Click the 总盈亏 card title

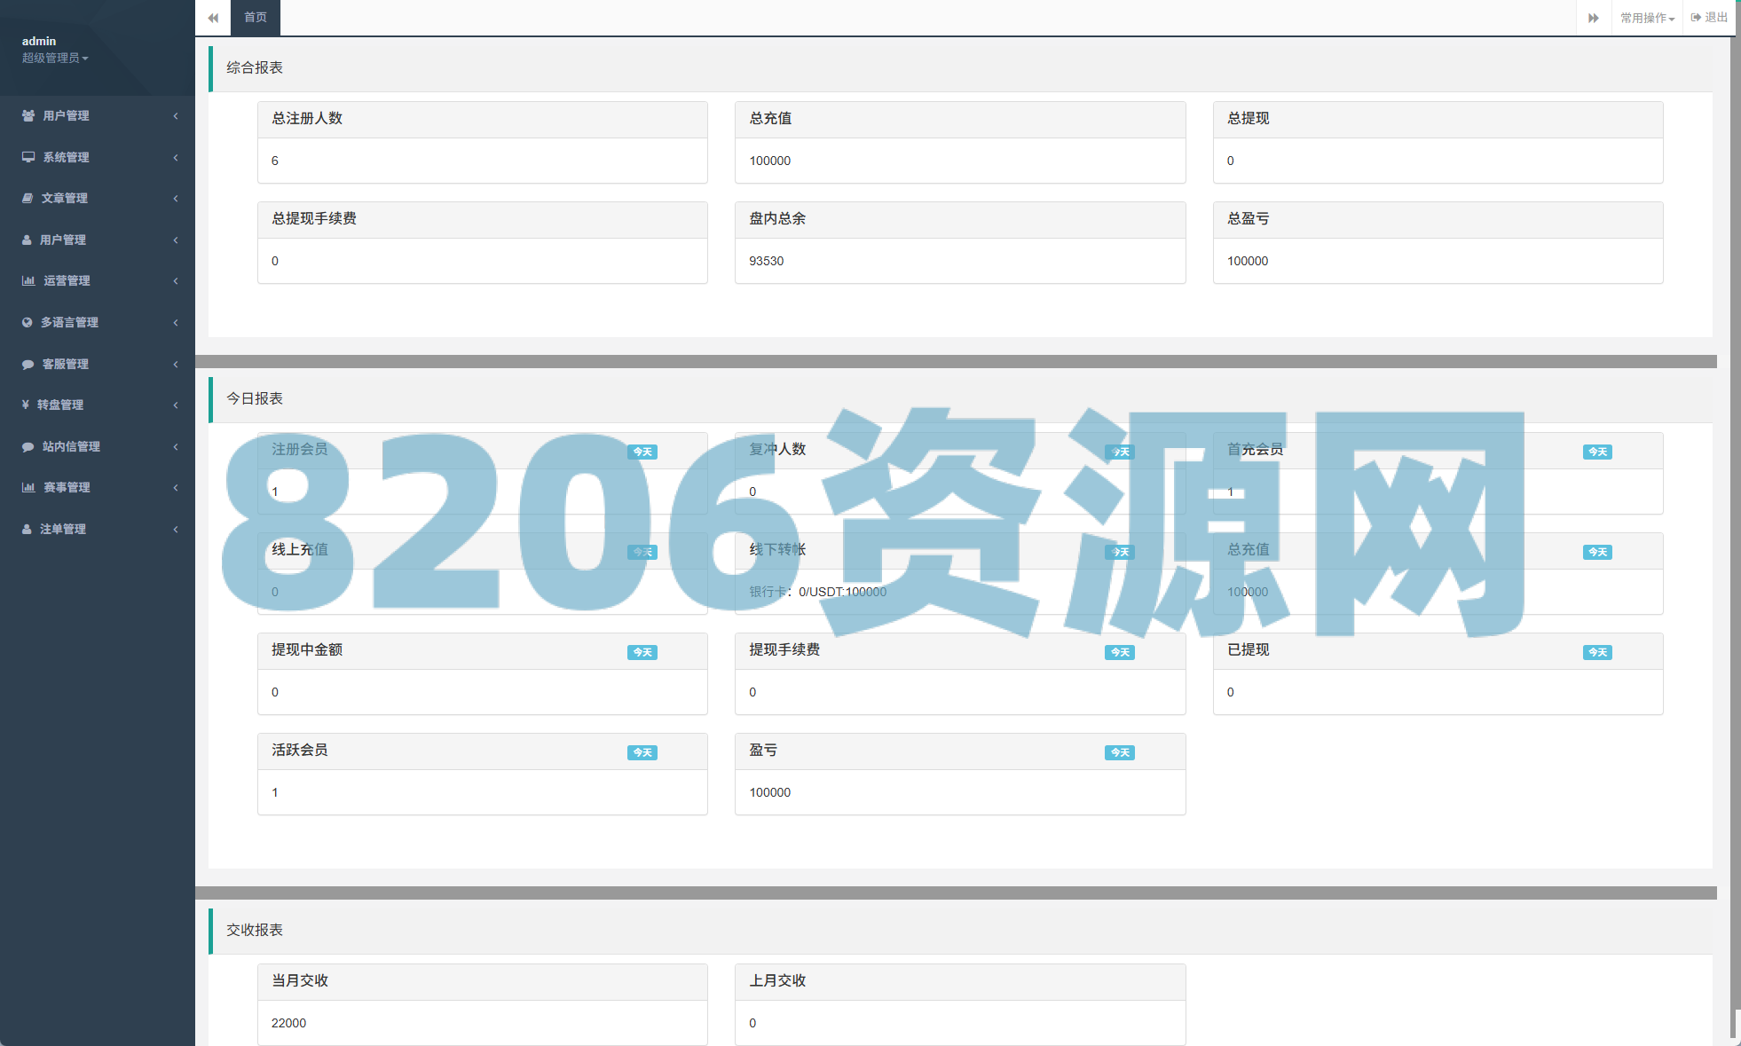1249,218
